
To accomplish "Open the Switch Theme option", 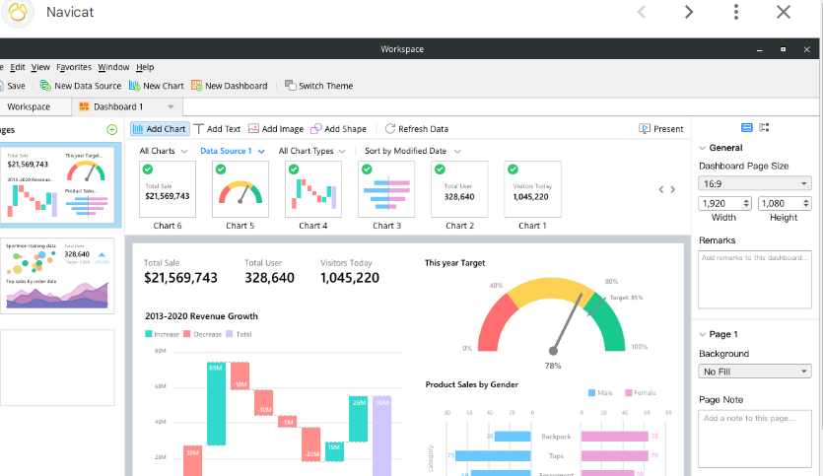I will [x=318, y=86].
